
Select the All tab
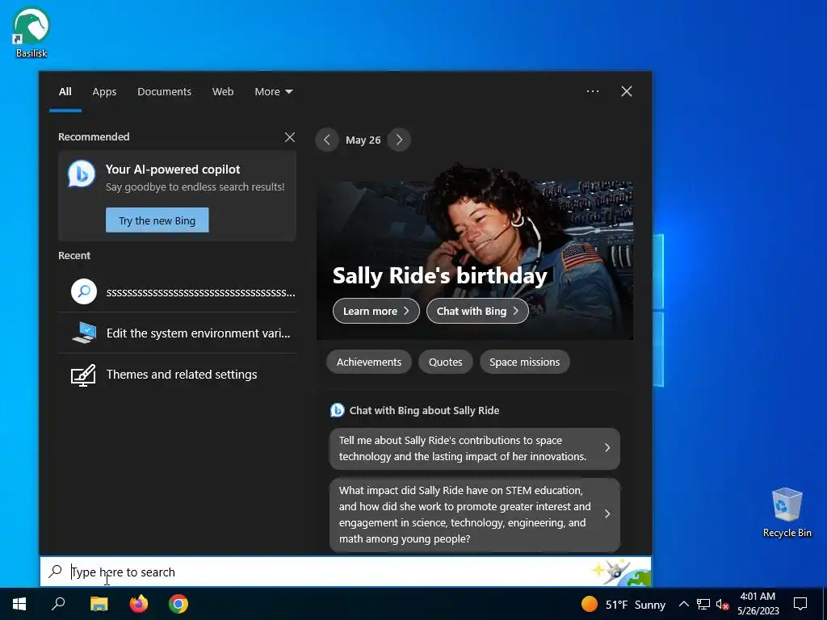pos(65,92)
